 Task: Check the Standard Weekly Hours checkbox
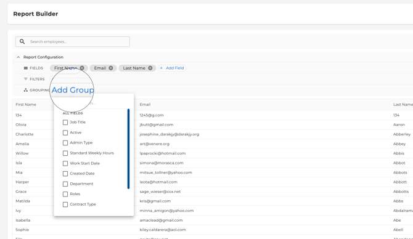click(65, 153)
